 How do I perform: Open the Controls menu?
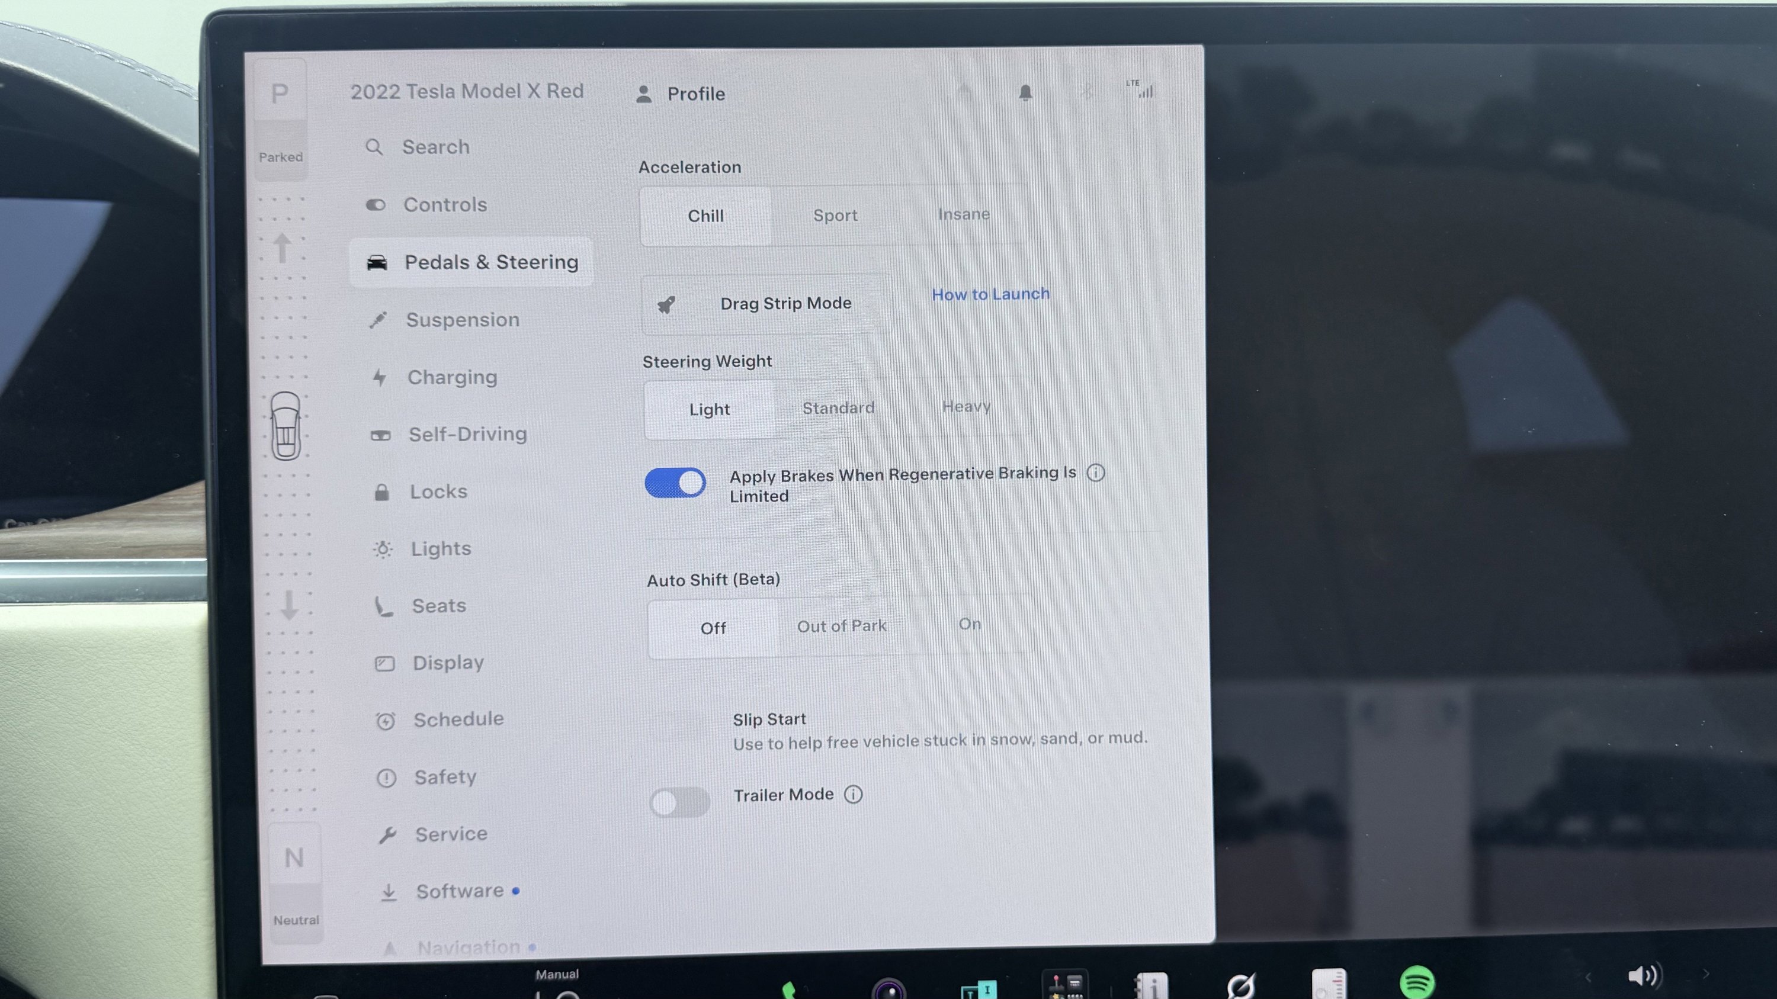pyautogui.click(x=426, y=205)
